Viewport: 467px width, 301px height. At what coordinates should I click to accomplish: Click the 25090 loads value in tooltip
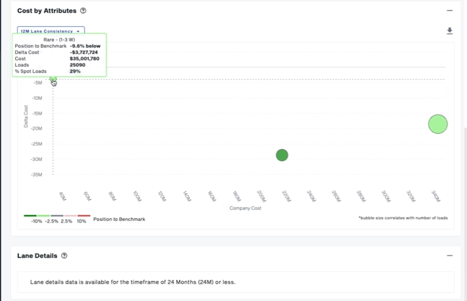(78, 65)
